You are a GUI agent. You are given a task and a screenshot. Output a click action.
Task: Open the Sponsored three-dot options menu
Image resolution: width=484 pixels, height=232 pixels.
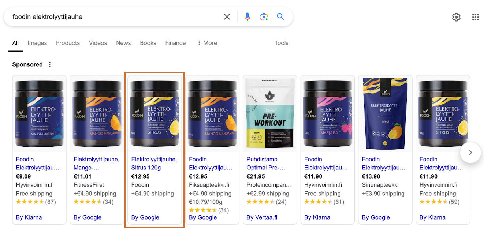(50, 64)
